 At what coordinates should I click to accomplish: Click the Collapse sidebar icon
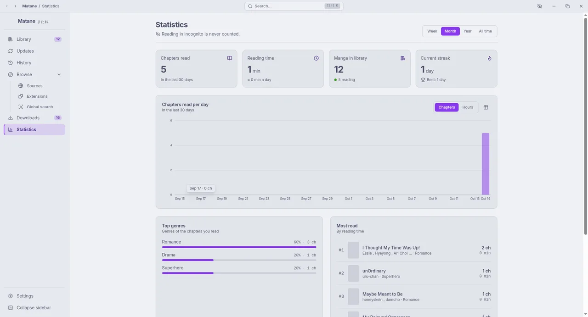click(11, 308)
